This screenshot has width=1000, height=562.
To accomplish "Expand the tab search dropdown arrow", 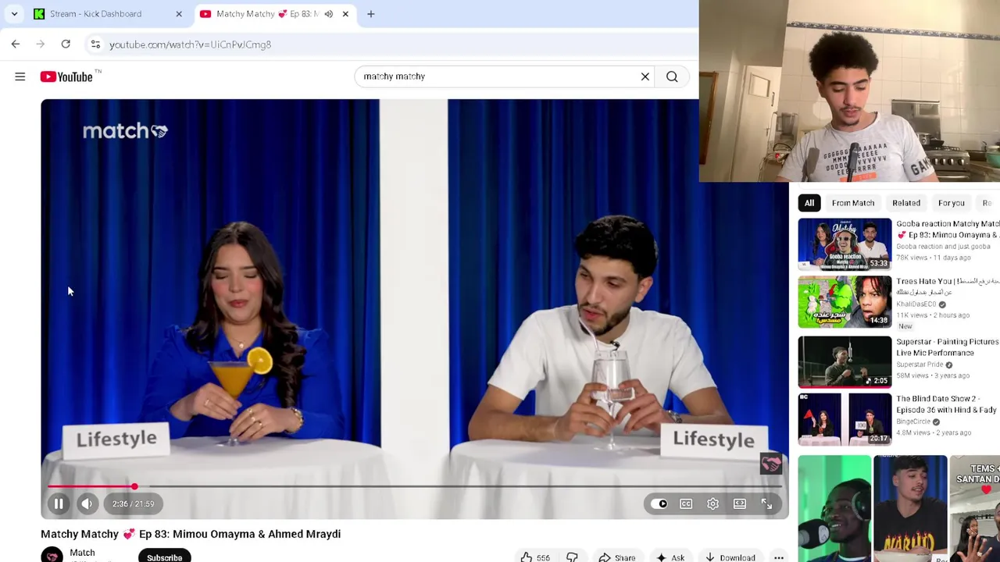I will [14, 14].
